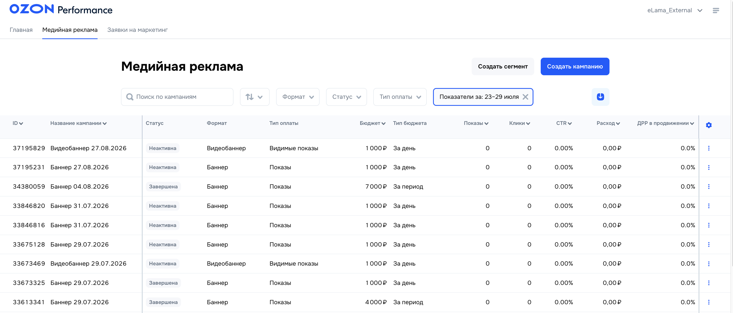
Task: Click the OZON Performance logo
Action: [61, 9]
